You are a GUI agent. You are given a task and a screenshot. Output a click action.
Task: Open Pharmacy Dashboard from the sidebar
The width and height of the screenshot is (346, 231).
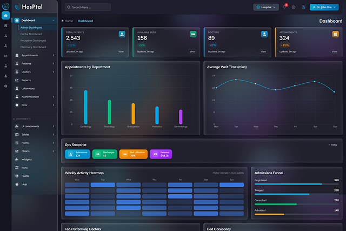pyautogui.click(x=33, y=47)
